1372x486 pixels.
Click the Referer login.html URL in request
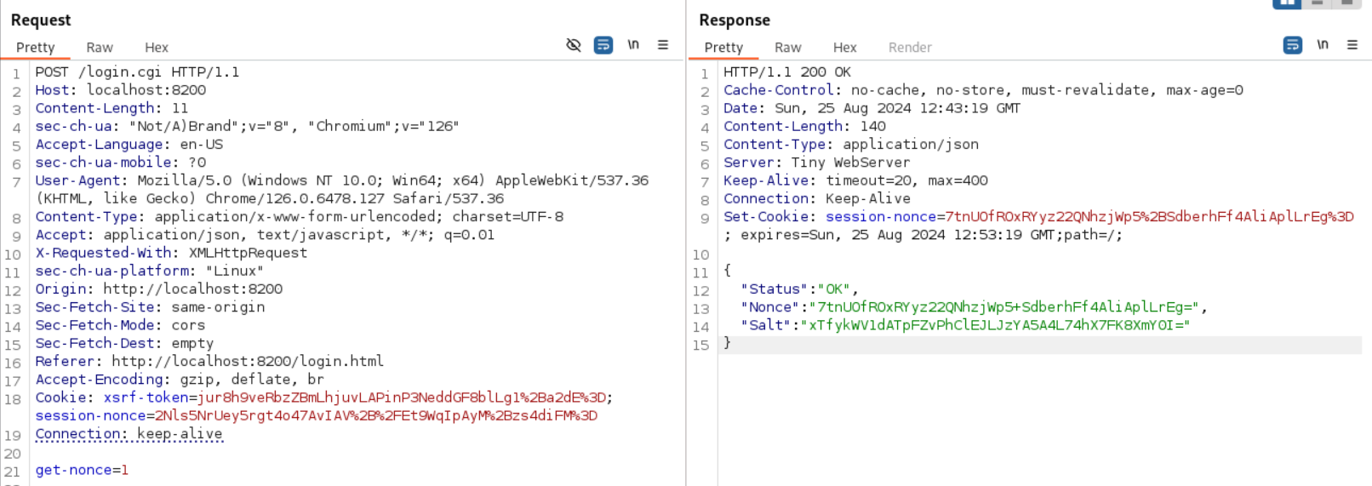pos(248,362)
